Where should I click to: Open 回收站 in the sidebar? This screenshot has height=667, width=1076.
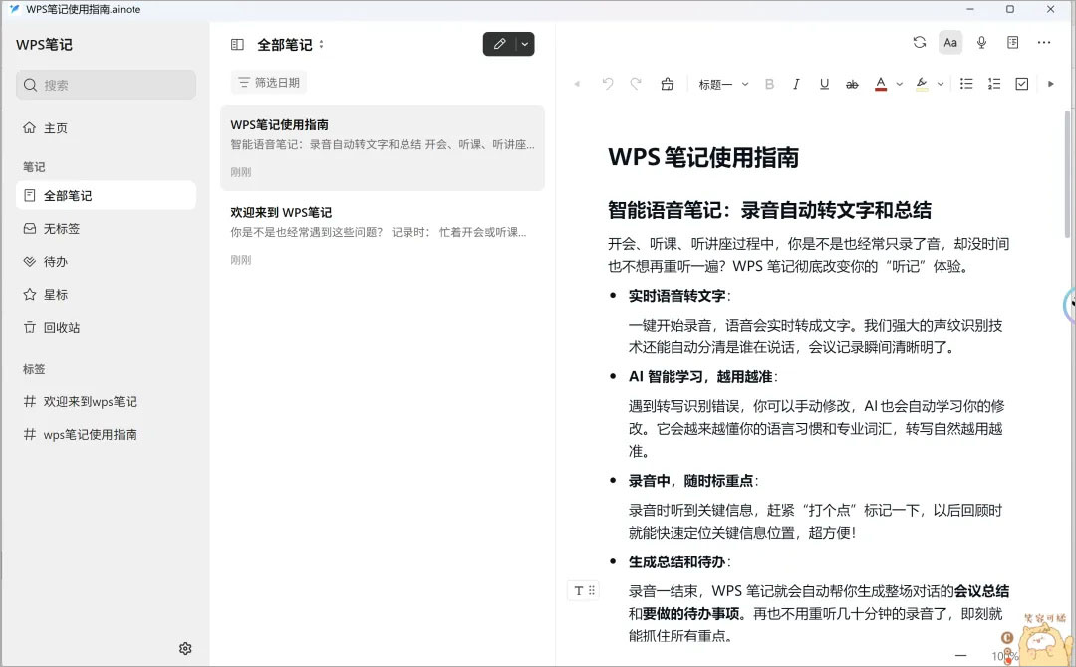point(61,328)
